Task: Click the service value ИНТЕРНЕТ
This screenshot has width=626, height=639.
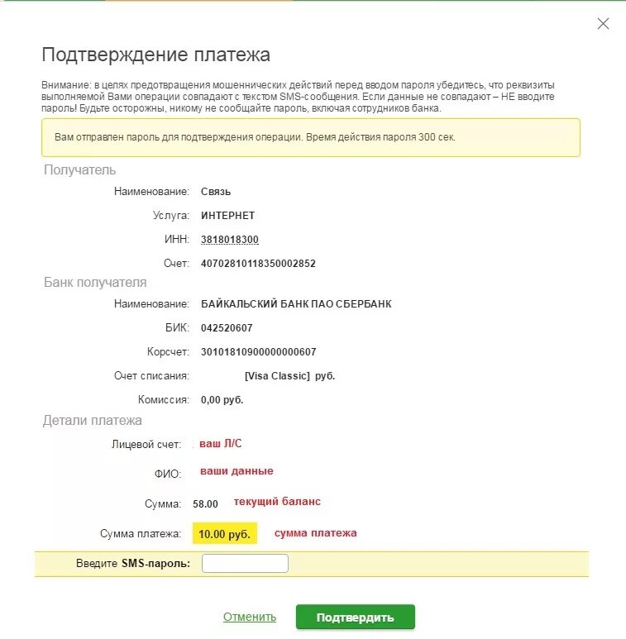Action: (x=227, y=215)
